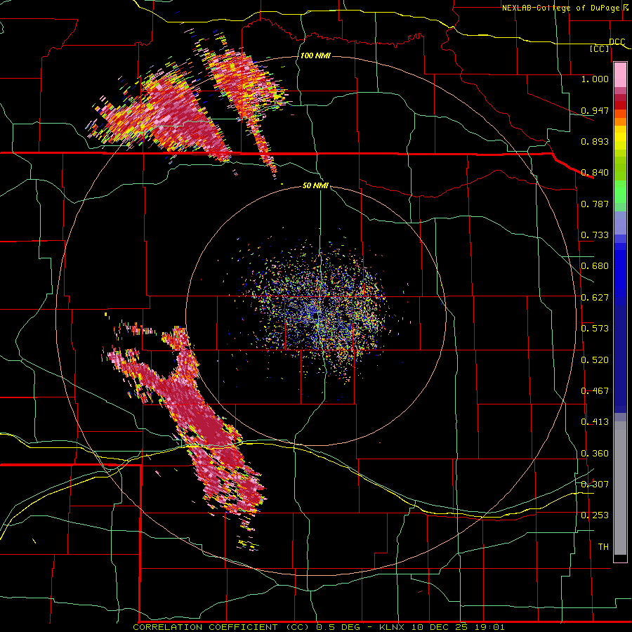632x632 pixels.
Task: Click the 100 NMI range ring label
Action: click(315, 55)
